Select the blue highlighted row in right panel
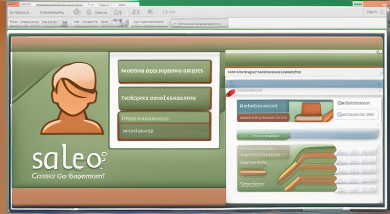The image size is (390, 214). (x=304, y=84)
